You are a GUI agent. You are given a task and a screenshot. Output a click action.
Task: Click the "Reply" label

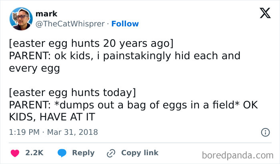click(x=83, y=153)
